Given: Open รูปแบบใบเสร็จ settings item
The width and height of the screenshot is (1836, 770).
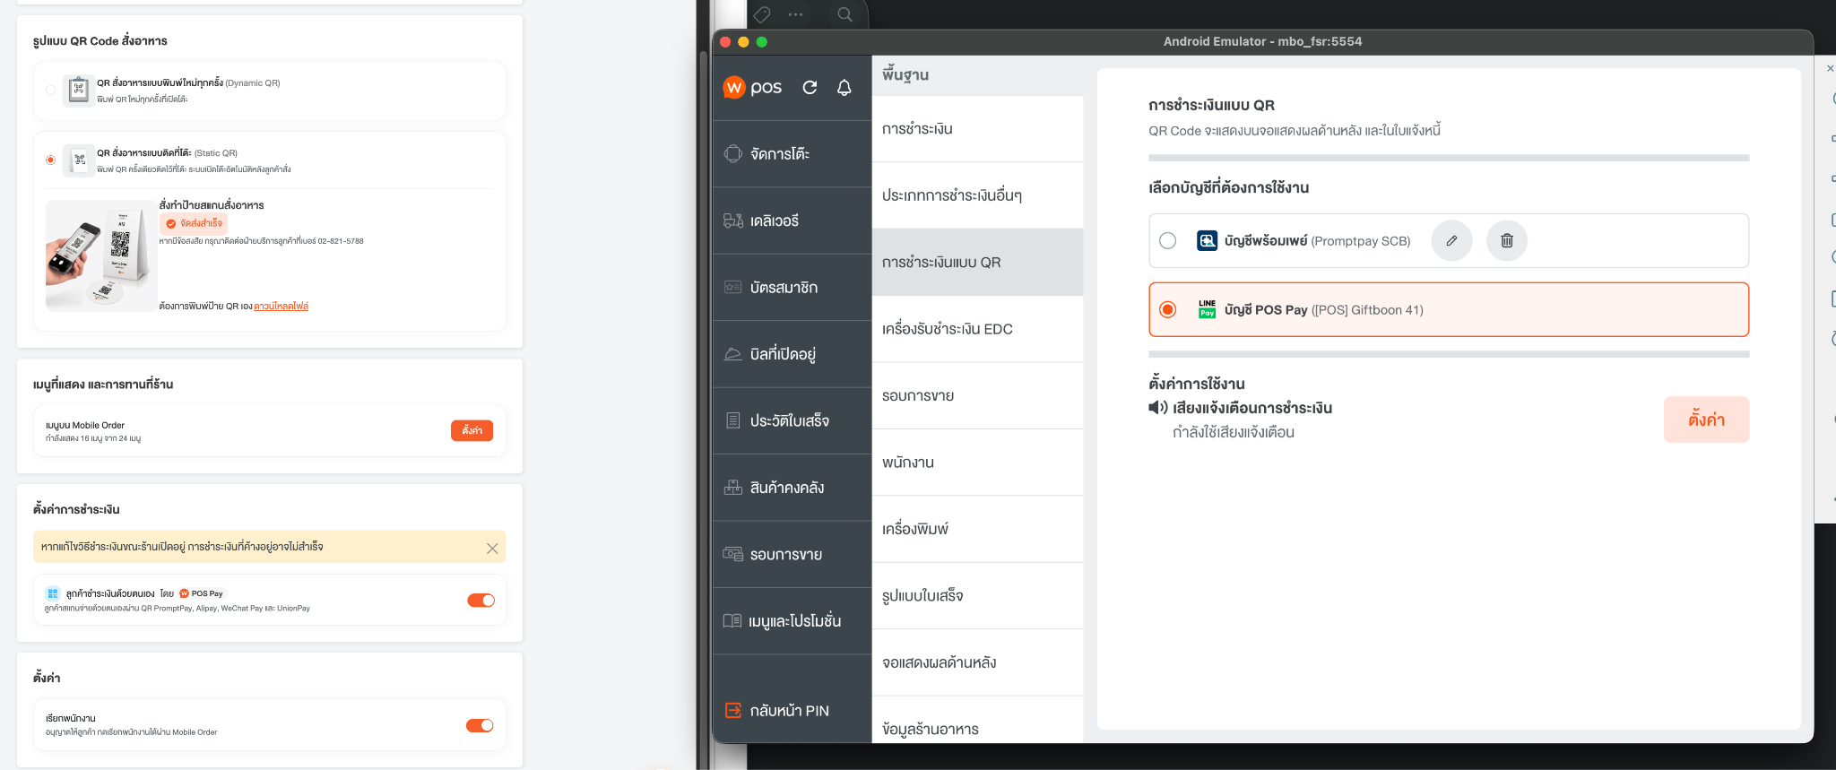Looking at the screenshot, I should pos(977,596).
